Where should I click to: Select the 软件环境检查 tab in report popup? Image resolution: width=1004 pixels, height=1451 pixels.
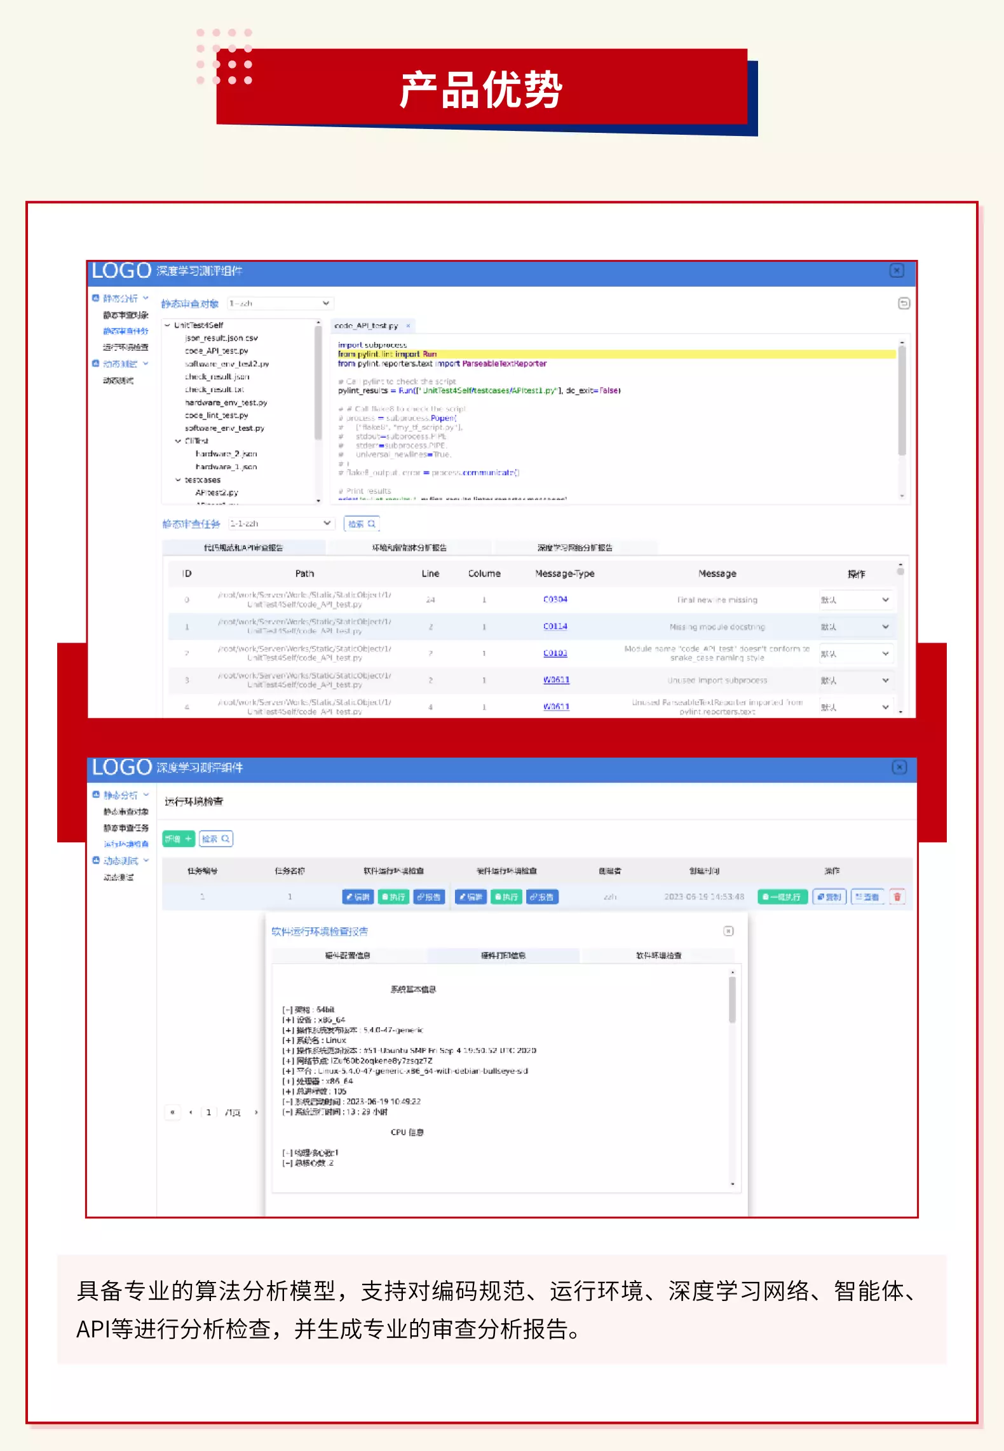(x=658, y=955)
